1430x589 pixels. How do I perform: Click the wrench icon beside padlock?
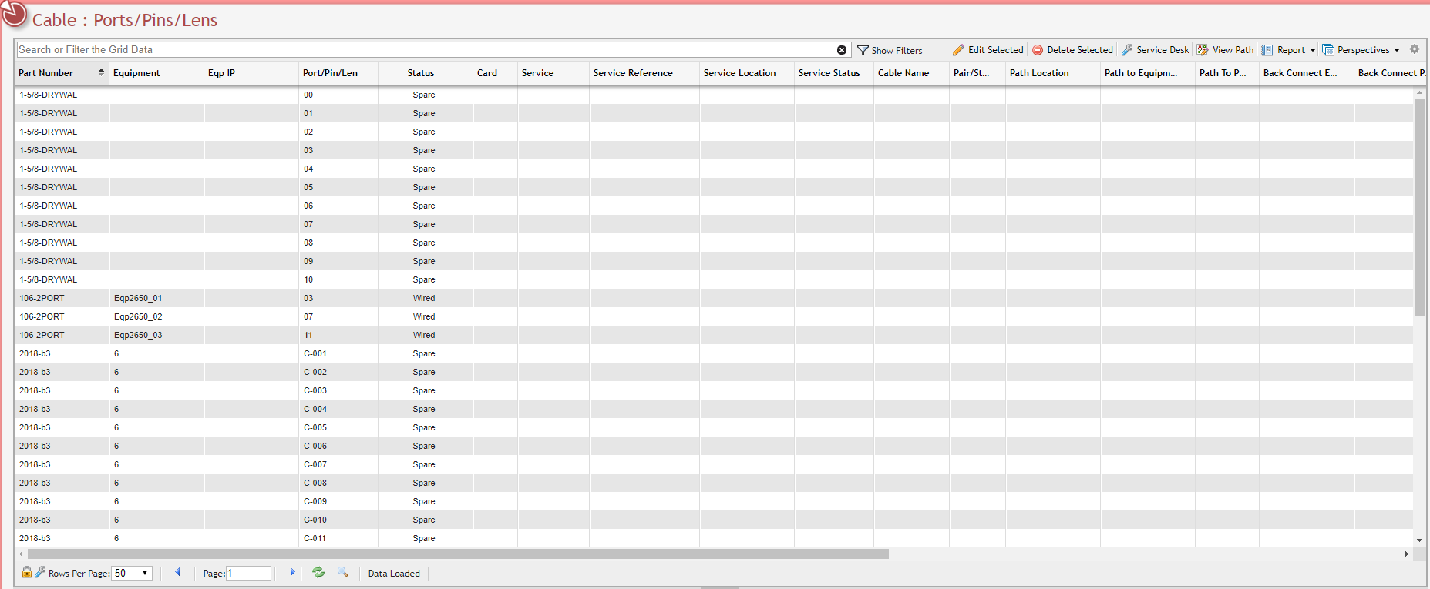(x=40, y=573)
